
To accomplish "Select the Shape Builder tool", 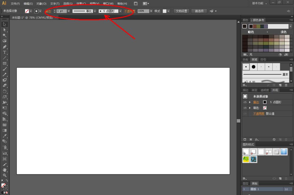I will pyautogui.click(x=4, y=114).
